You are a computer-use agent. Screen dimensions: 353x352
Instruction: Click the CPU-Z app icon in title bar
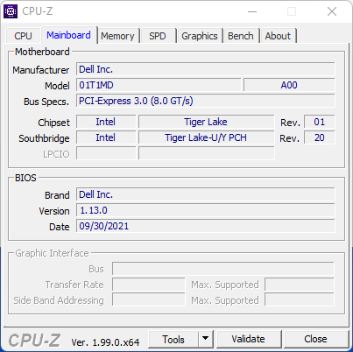tap(11, 11)
